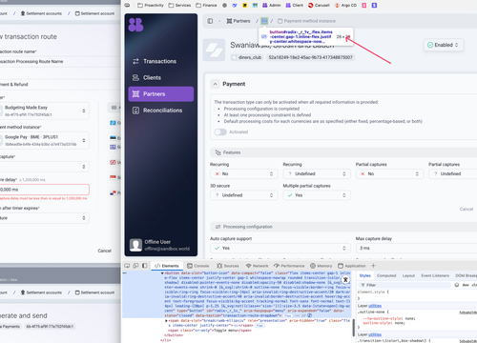The width and height of the screenshot is (477, 343).
Task: Open the Finance bookmarks folder
Action: tap(206, 5)
